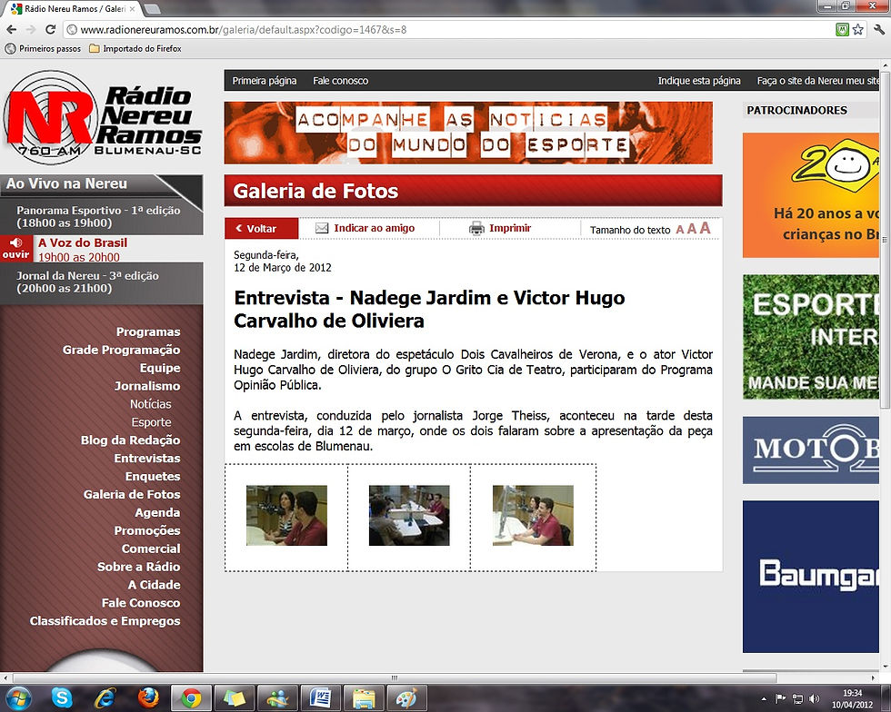
Task: Open Fale conosco in top bar
Action: click(340, 81)
